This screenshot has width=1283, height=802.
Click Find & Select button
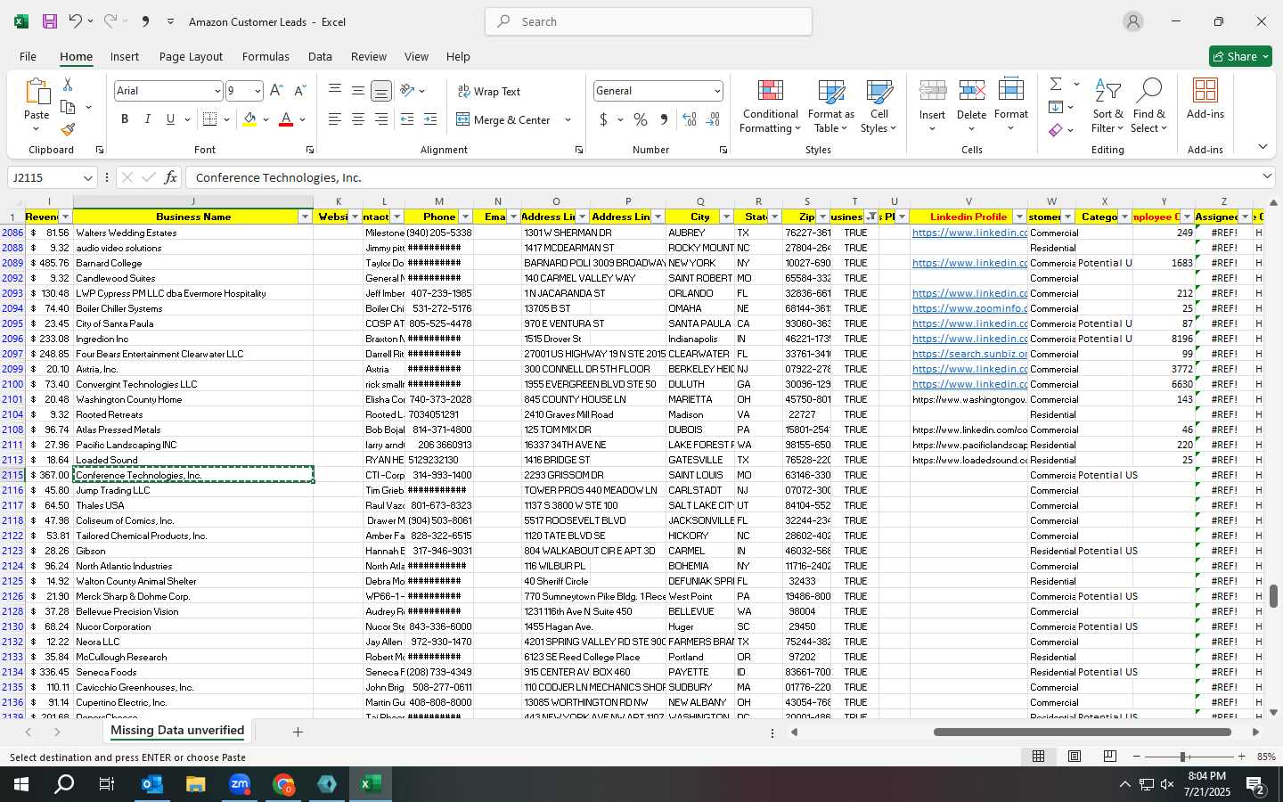1149,107
